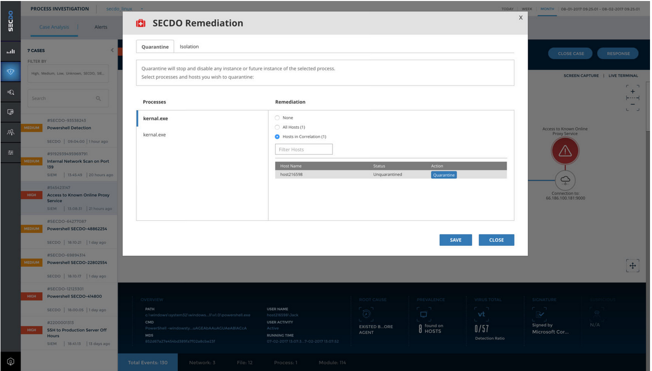652x371 pixels.
Task: Set time range to WEEK
Action: 527,9
